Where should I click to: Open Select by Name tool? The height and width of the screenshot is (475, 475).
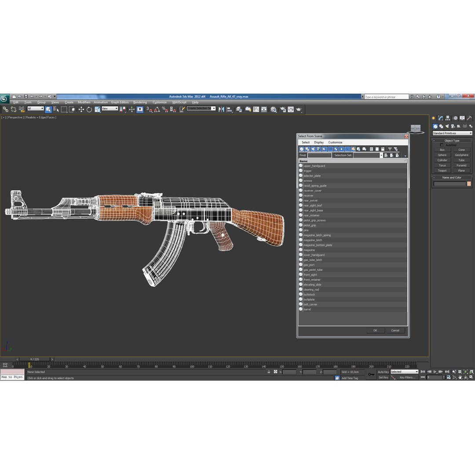pyautogui.click(x=56, y=110)
